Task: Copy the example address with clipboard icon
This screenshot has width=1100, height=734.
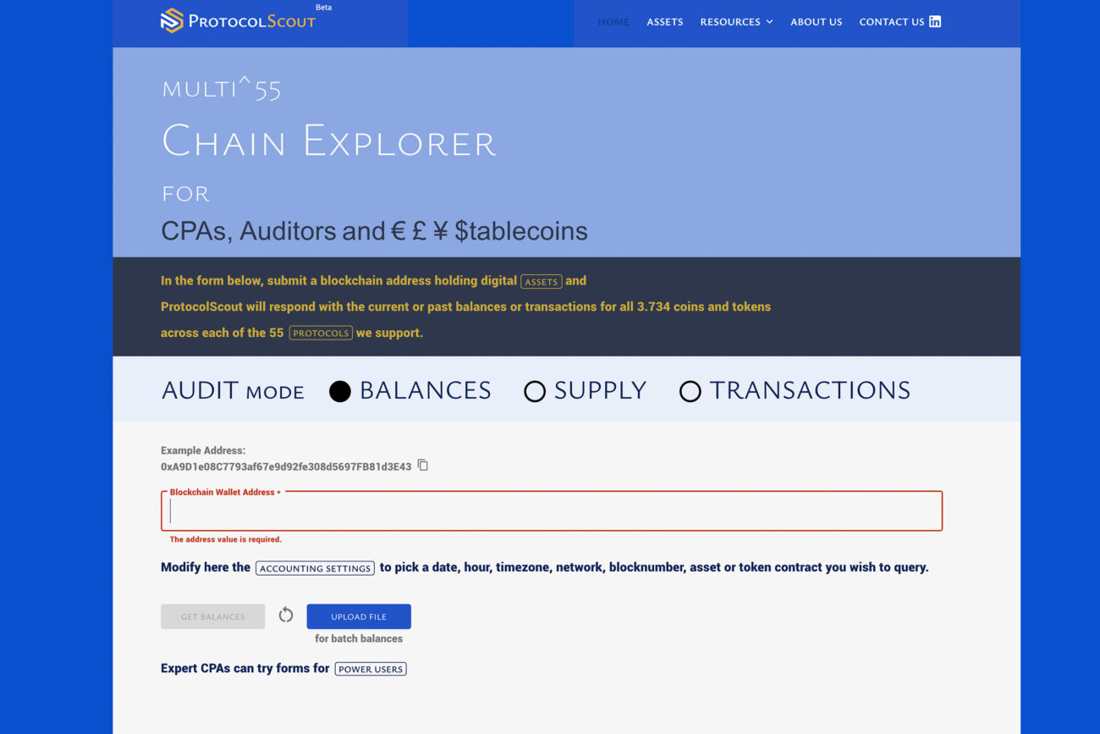Action: [x=423, y=466]
